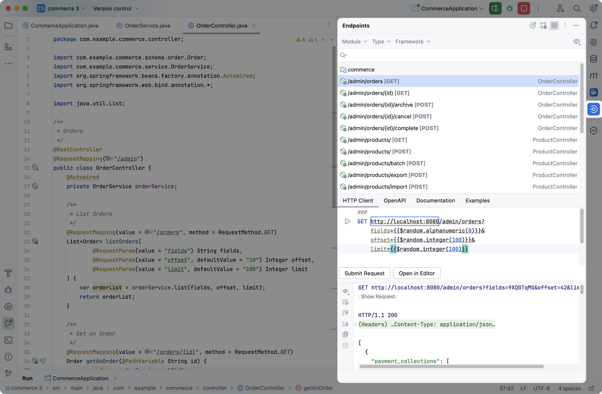Click the Scroll to end icon in response panel
The width and height of the screenshot is (602, 394).
pyautogui.click(x=345, y=324)
